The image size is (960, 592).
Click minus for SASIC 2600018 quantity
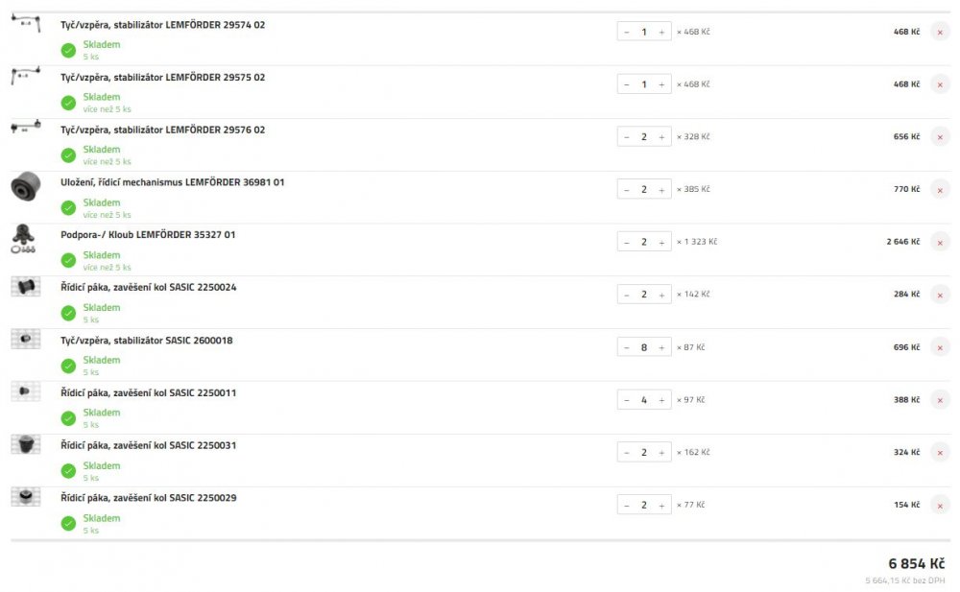coord(626,347)
